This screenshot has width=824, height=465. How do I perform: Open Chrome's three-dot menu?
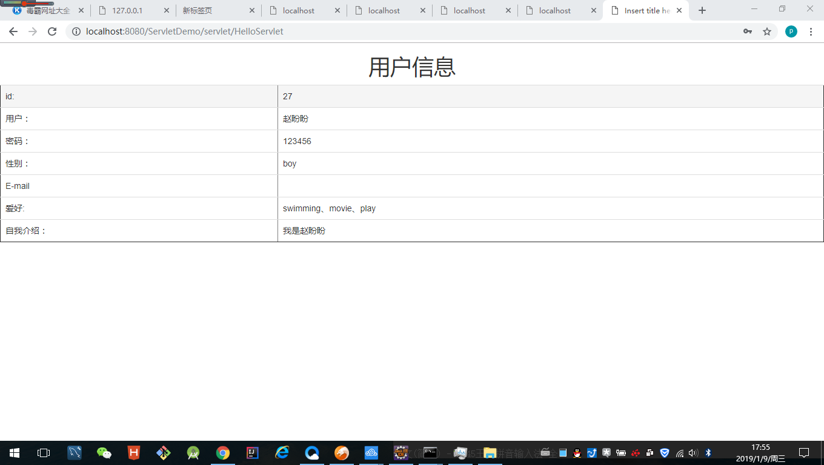pyautogui.click(x=812, y=31)
